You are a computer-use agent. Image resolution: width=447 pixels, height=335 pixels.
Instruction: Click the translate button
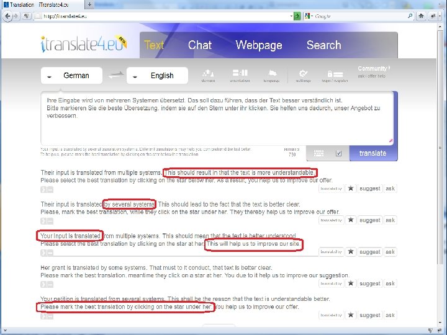[373, 153]
